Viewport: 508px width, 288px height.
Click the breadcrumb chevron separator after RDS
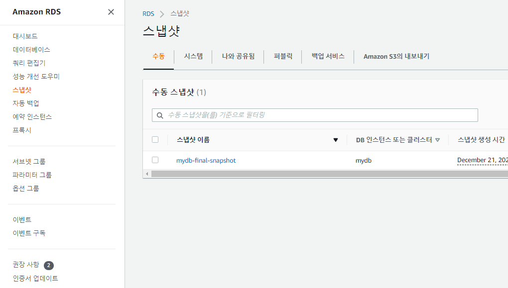point(162,14)
